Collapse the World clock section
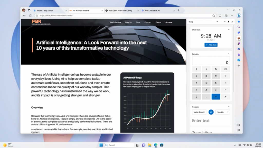Viewport: 263px width, 148px height. coord(229,30)
